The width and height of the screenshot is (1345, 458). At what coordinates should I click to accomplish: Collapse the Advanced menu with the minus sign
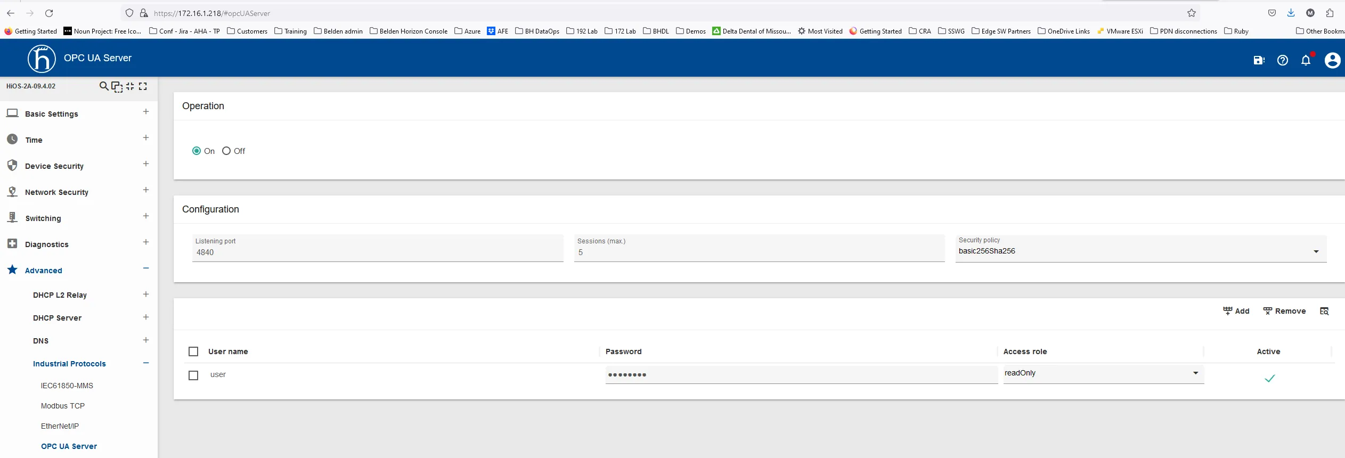[146, 268]
